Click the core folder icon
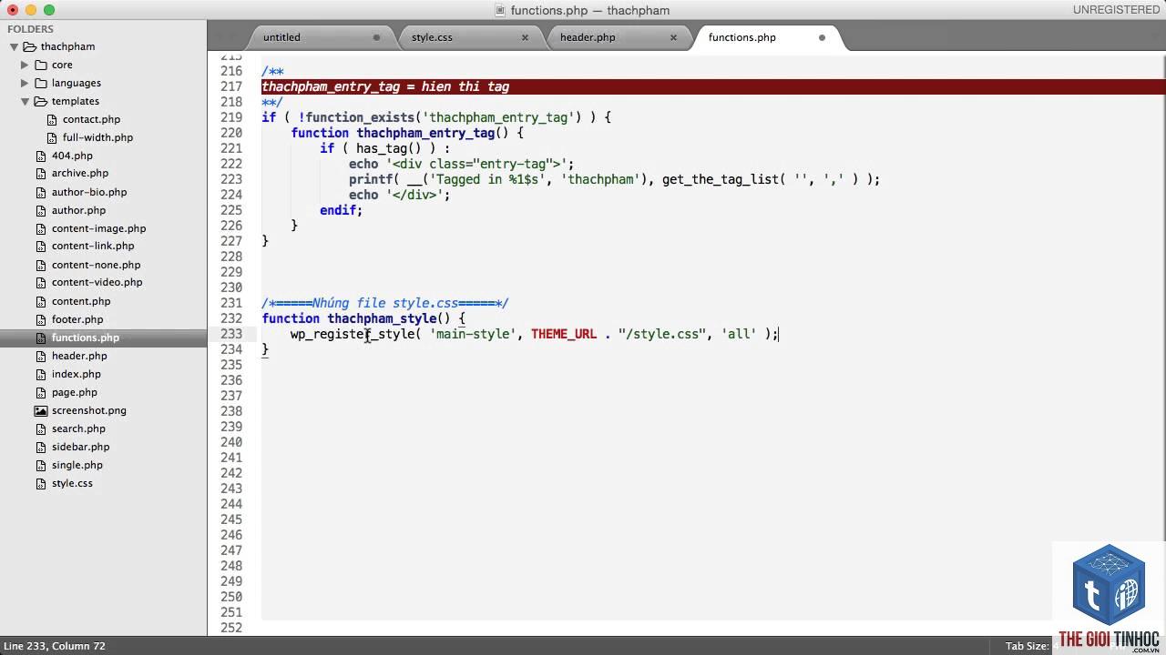Viewport: 1166px width, 655px height. tap(41, 65)
